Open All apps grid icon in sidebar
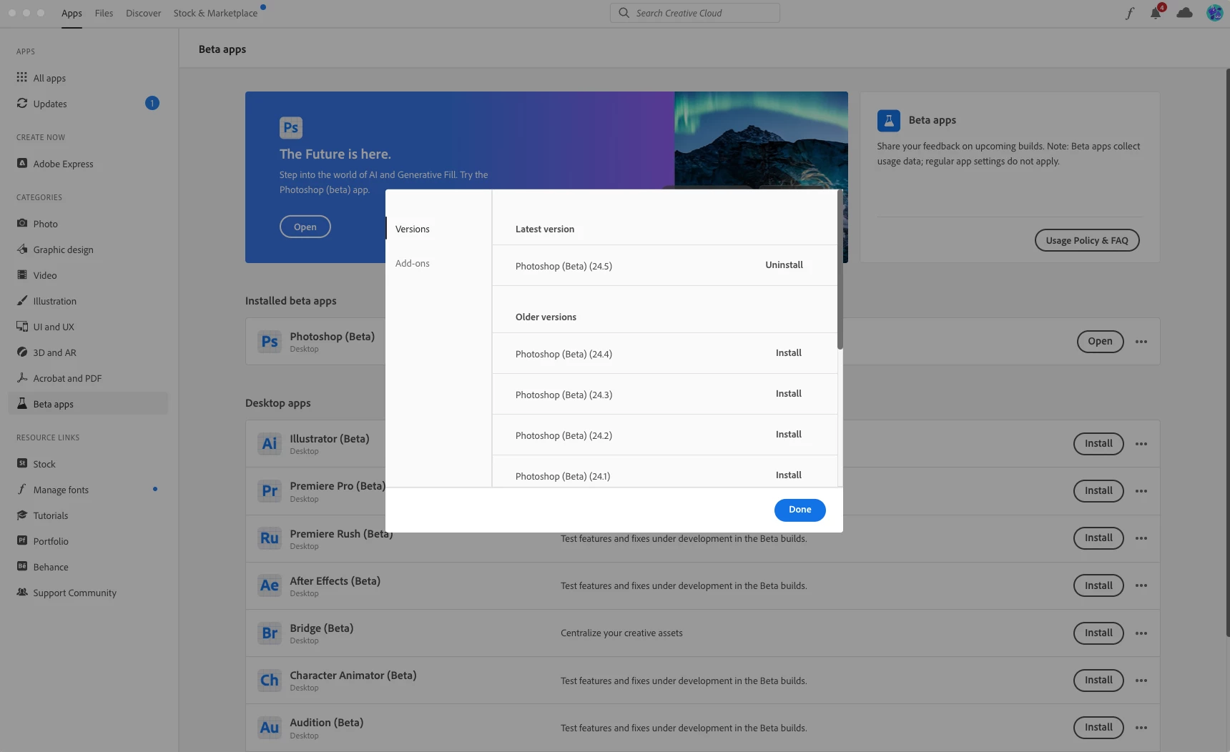Viewport: 1230px width, 752px height. click(x=22, y=77)
